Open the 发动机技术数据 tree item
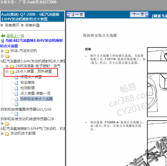 pyautogui.click(x=23, y=134)
